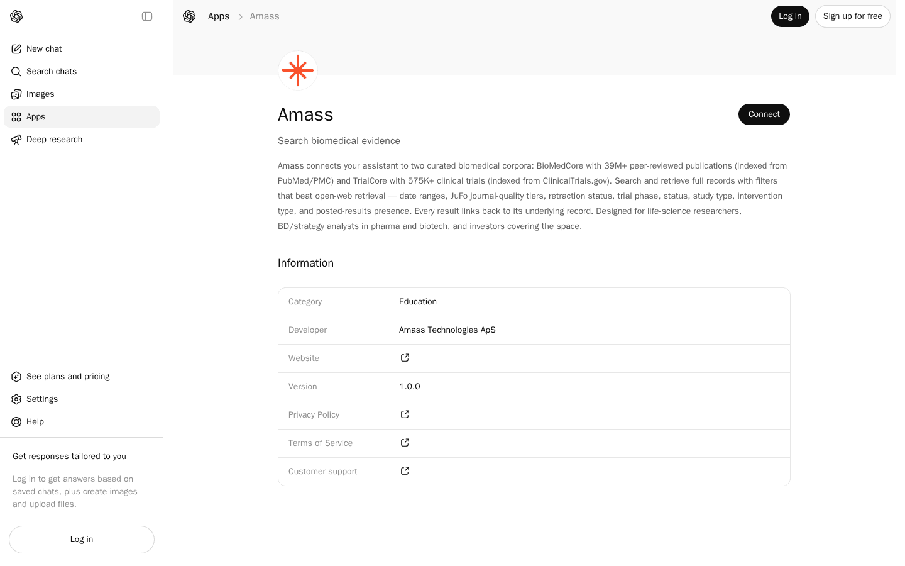Click the ChatGPT logo in the sidebar
905x566 pixels.
(16, 16)
